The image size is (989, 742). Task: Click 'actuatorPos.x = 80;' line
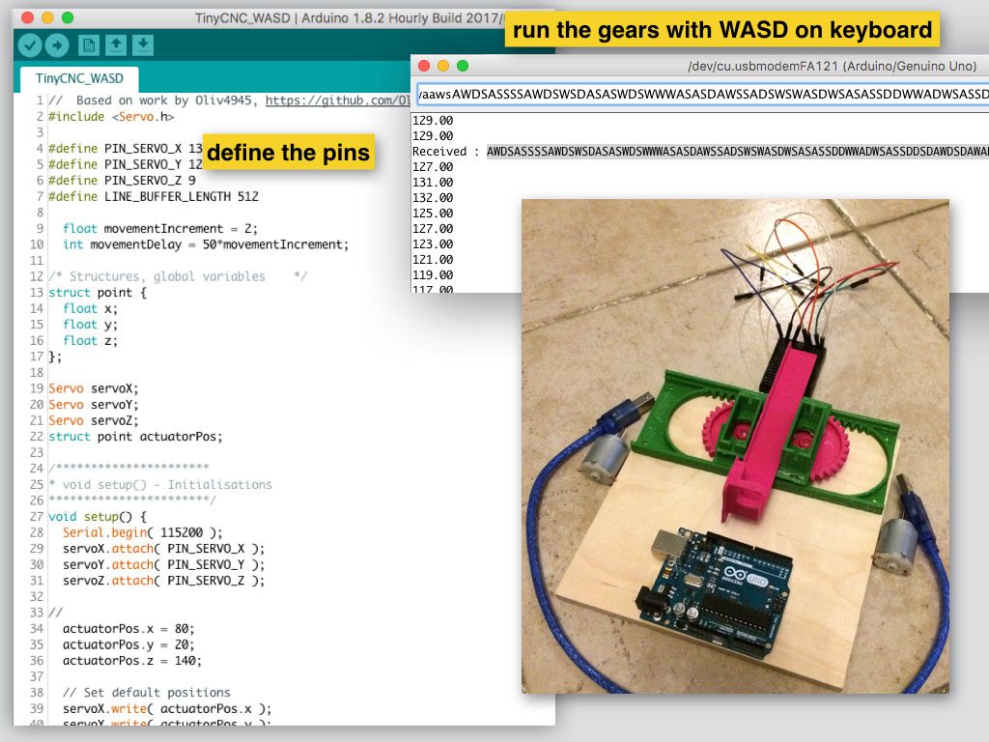point(128,629)
